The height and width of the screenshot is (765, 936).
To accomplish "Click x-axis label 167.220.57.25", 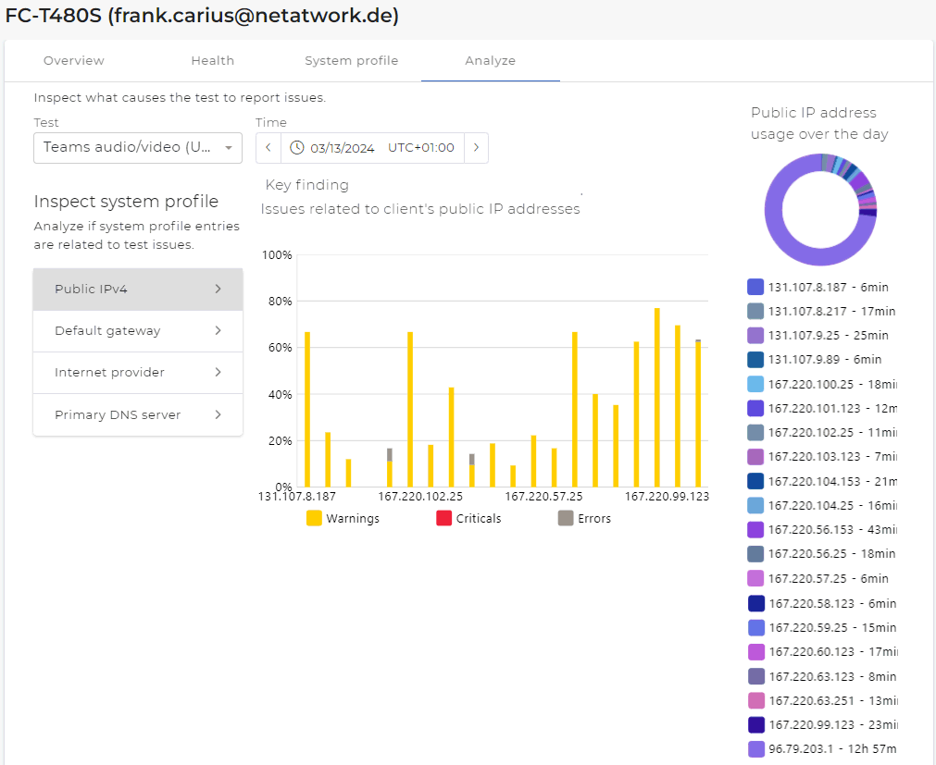I will click(x=543, y=496).
